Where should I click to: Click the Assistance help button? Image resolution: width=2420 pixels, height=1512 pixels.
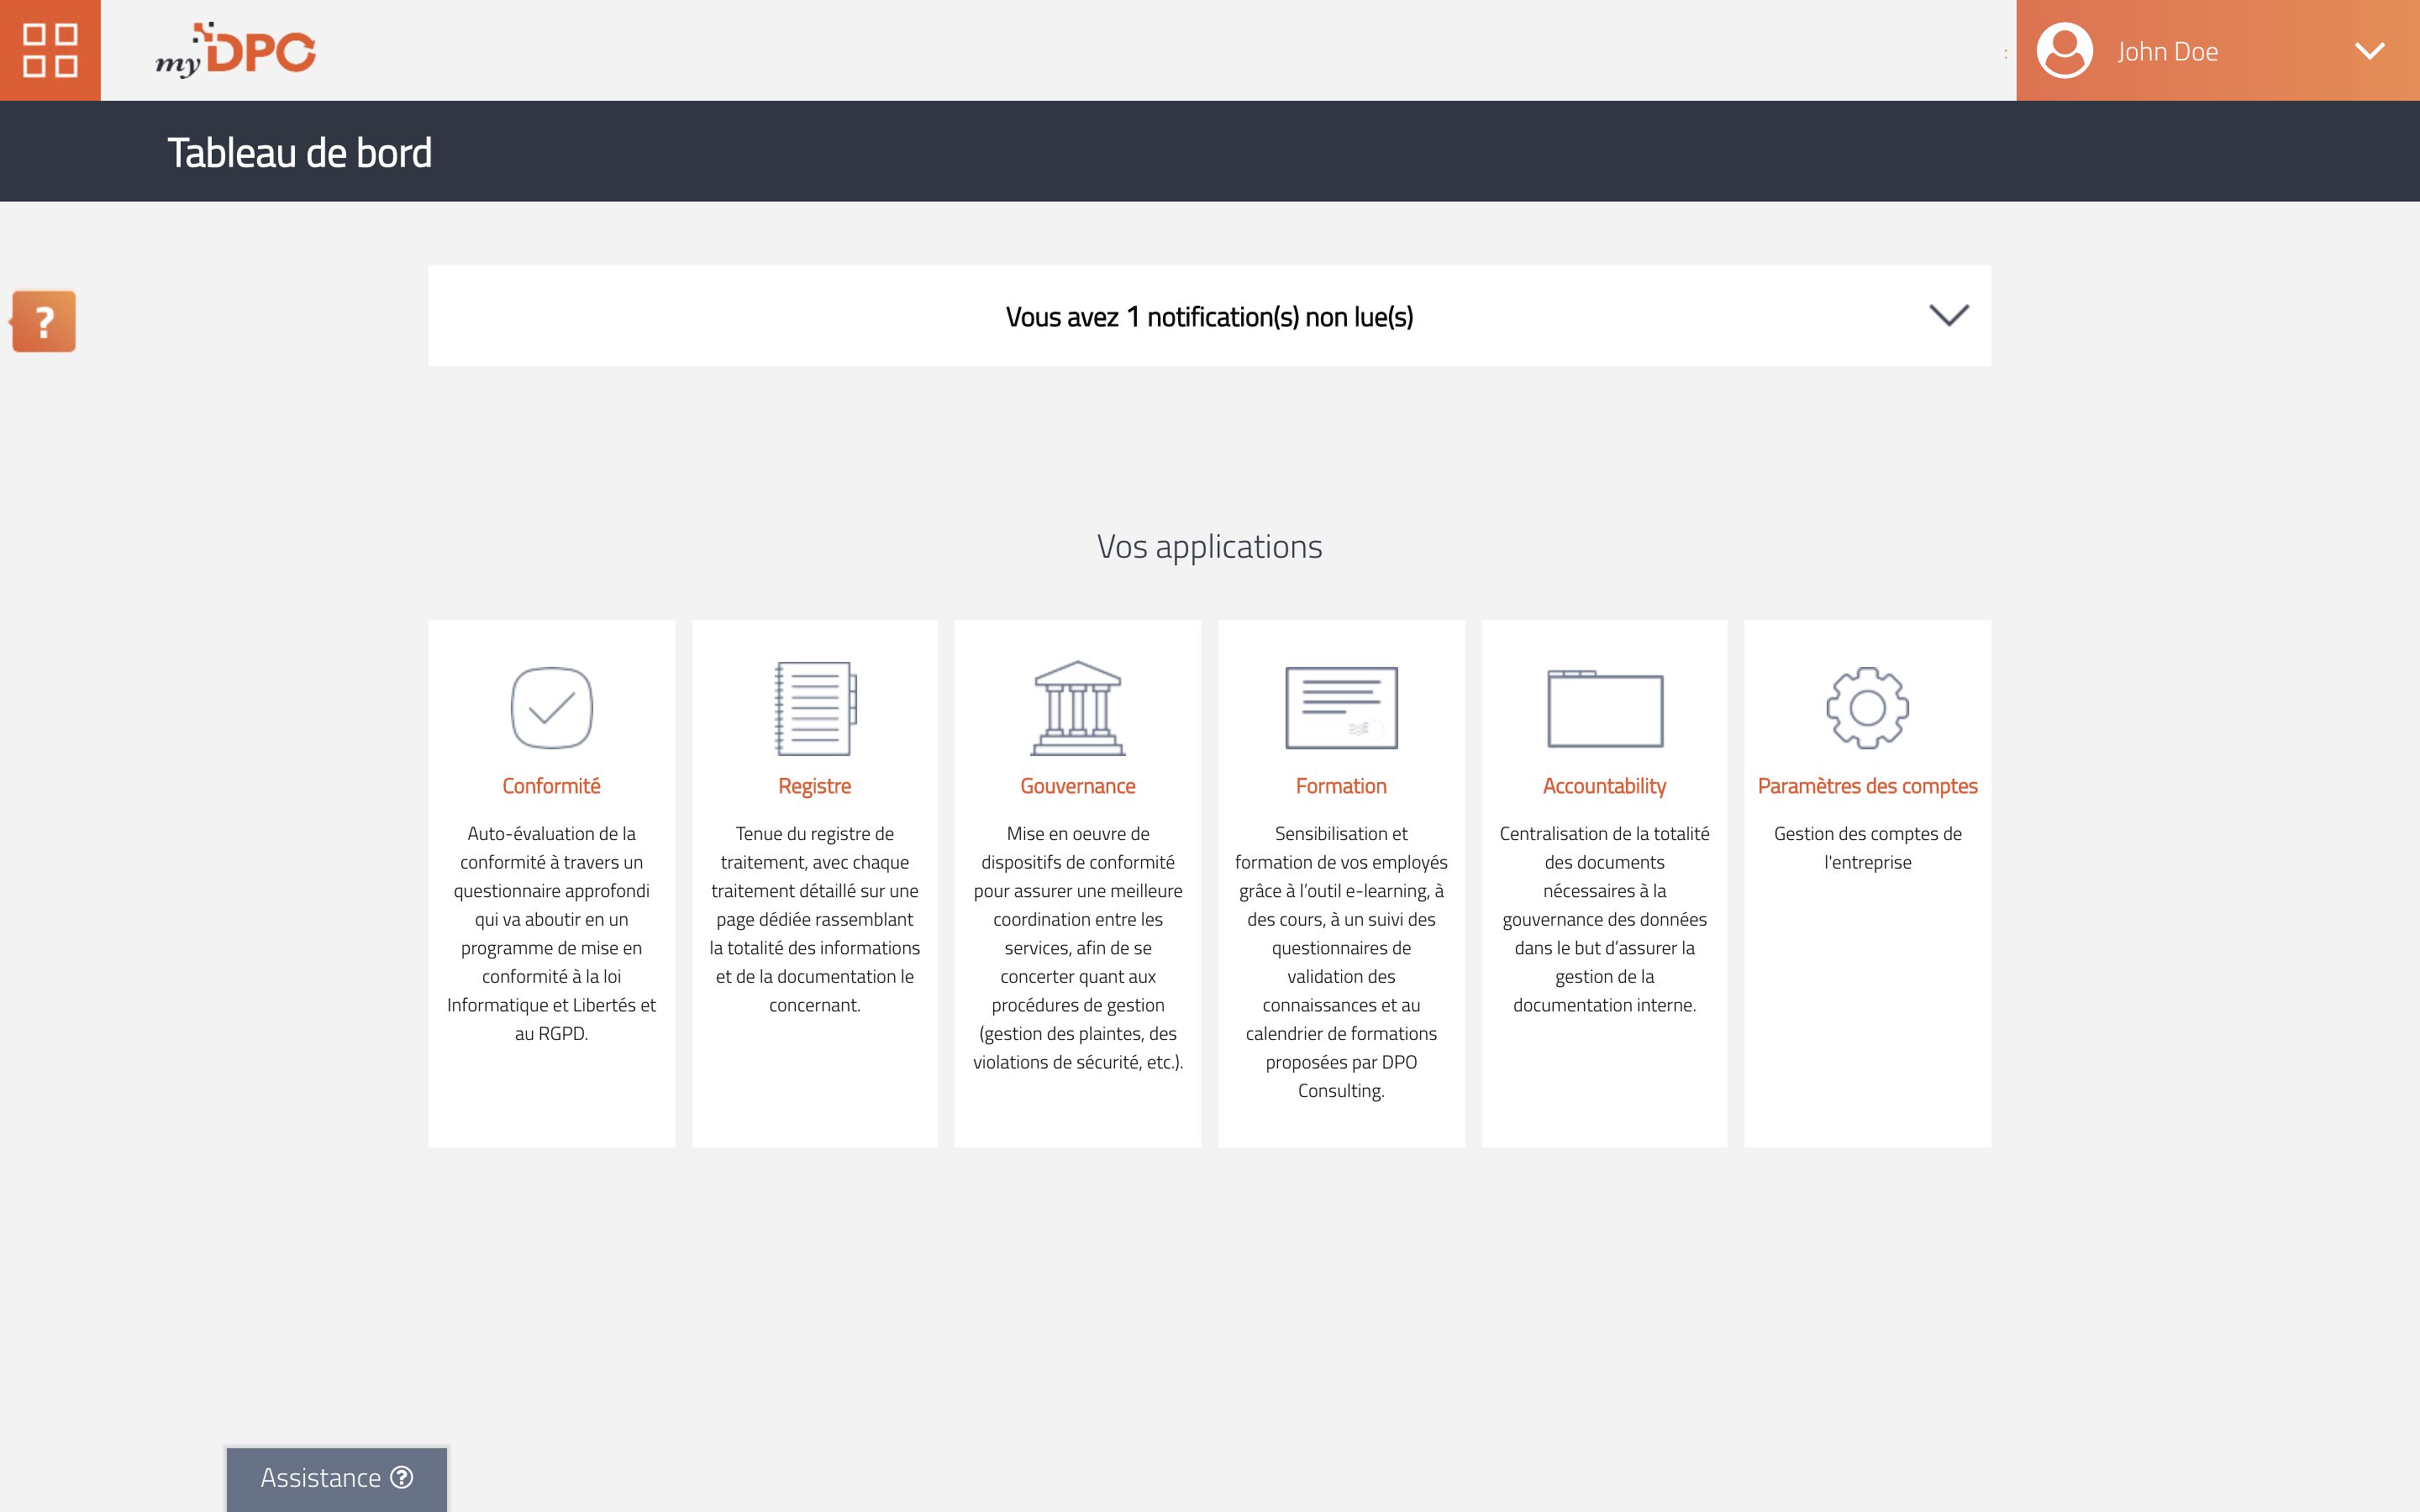click(334, 1478)
